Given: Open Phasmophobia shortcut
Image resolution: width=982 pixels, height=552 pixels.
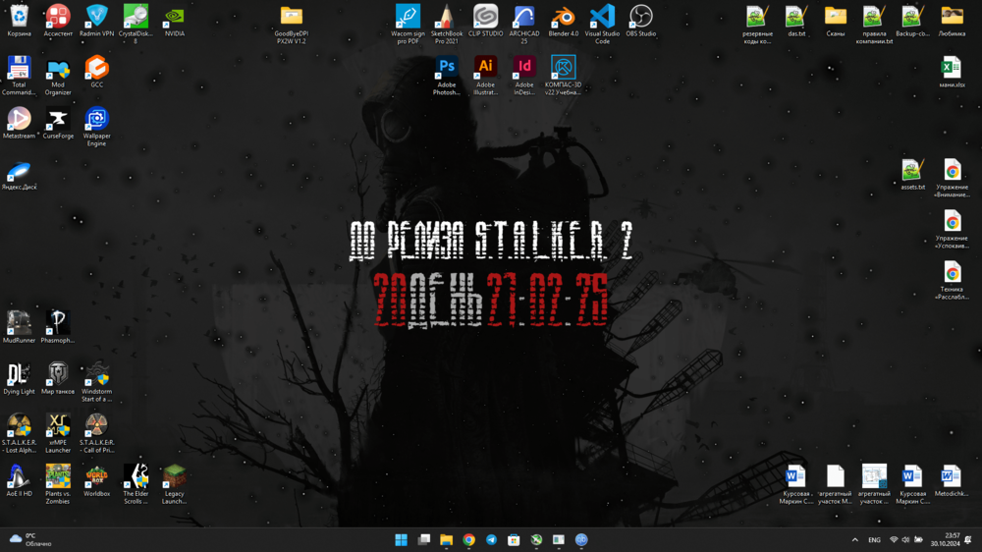Looking at the screenshot, I should coord(58,327).
